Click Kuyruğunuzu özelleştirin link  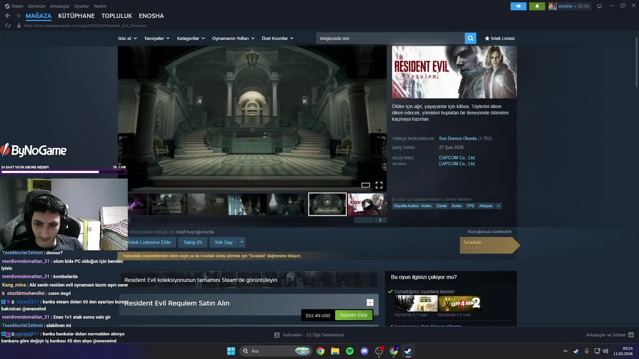[x=490, y=231]
